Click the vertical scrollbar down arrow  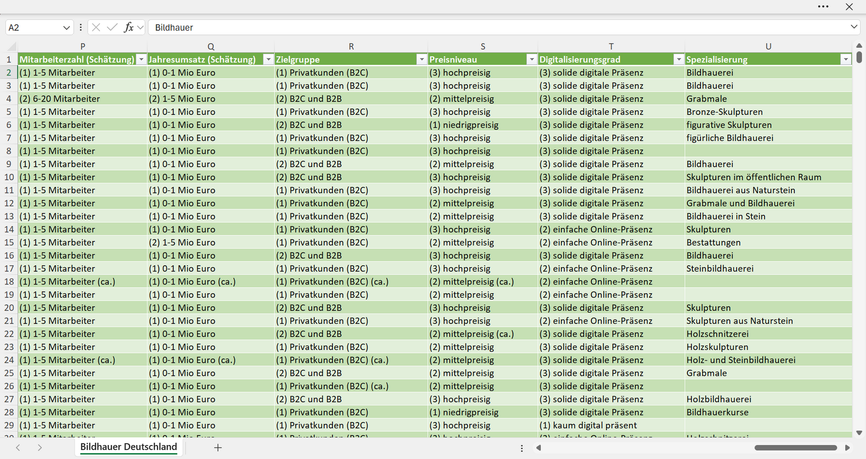pyautogui.click(x=859, y=433)
